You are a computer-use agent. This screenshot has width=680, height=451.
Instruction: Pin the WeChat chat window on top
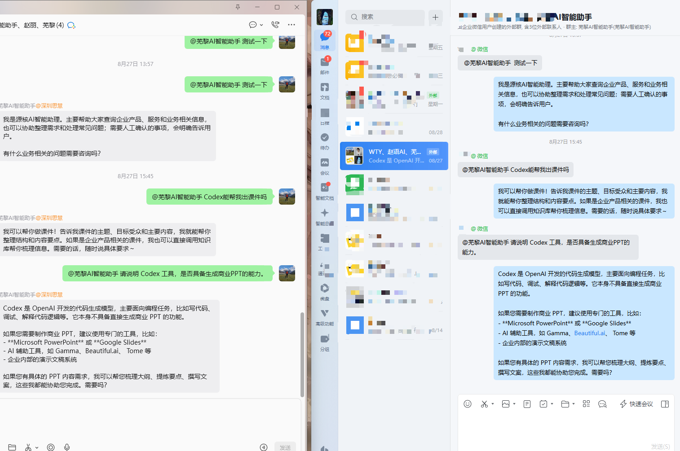point(238,7)
